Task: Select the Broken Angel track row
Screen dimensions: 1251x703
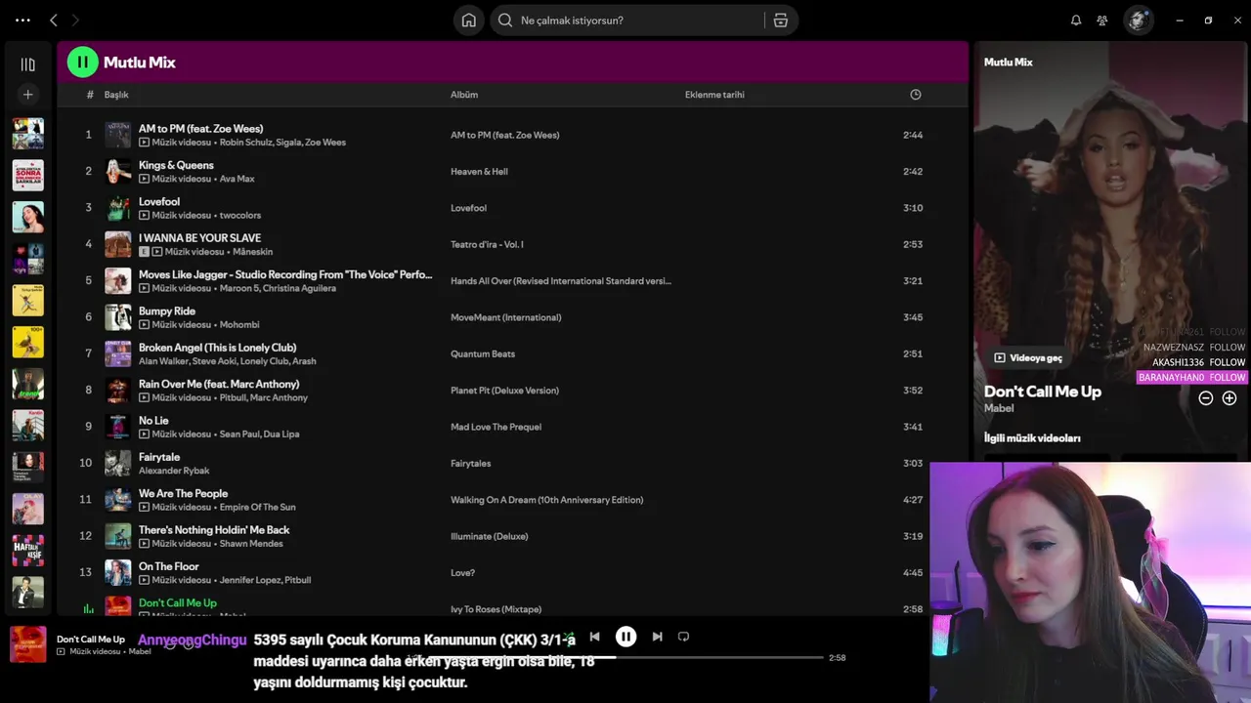Action: 512,353
